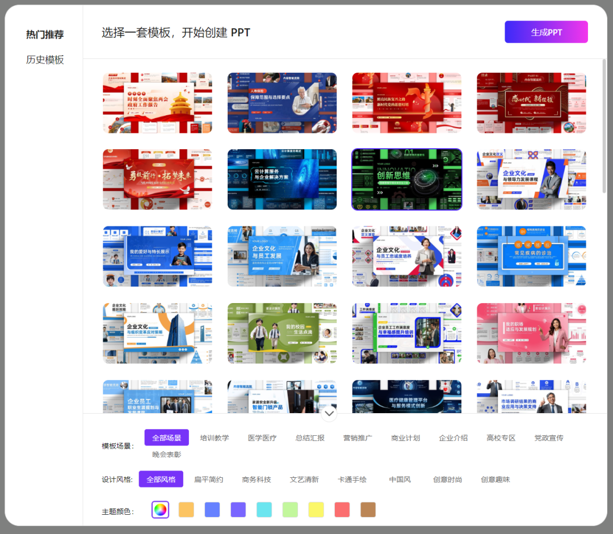This screenshot has width=613, height=534.
Task: Choose the 我的爱好与特长展示 template
Action: (x=158, y=257)
